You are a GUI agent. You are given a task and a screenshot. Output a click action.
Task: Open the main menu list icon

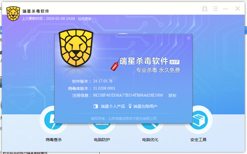(x=215, y=9)
